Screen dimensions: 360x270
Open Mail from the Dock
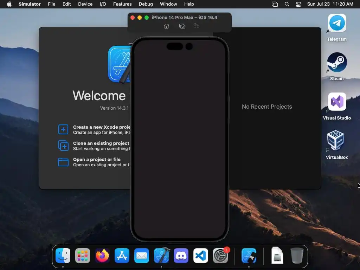[142, 256]
